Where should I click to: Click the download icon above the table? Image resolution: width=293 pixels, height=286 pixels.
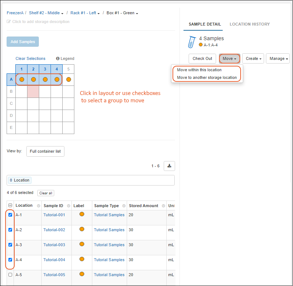click(x=169, y=166)
